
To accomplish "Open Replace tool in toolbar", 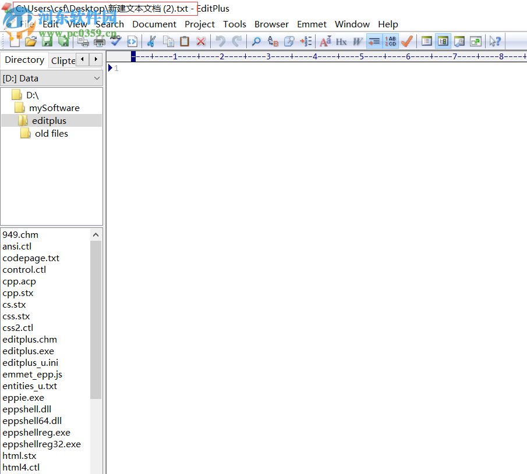I will click(x=273, y=41).
